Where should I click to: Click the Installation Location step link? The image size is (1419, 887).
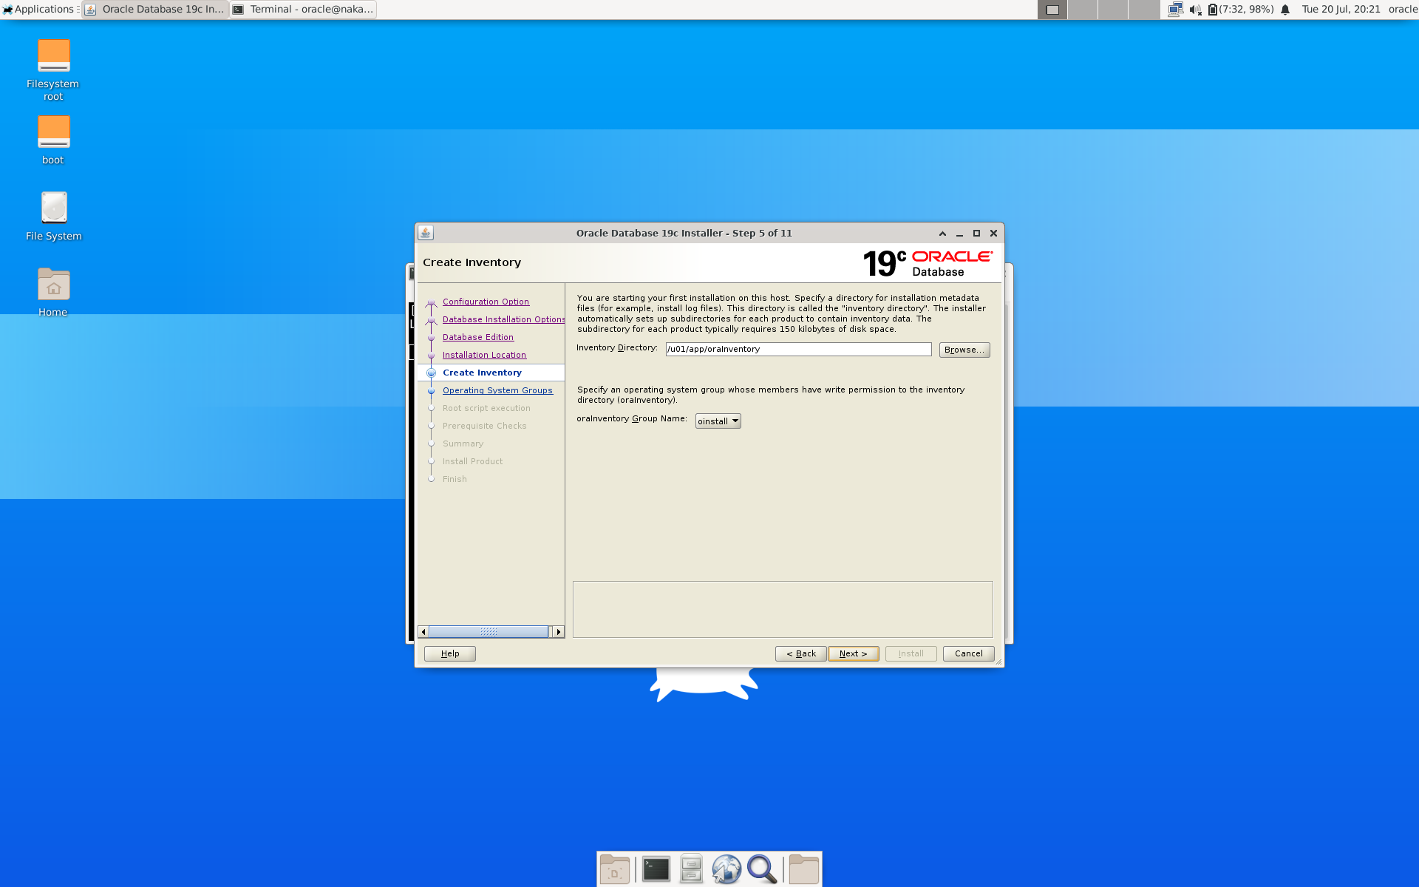point(484,353)
